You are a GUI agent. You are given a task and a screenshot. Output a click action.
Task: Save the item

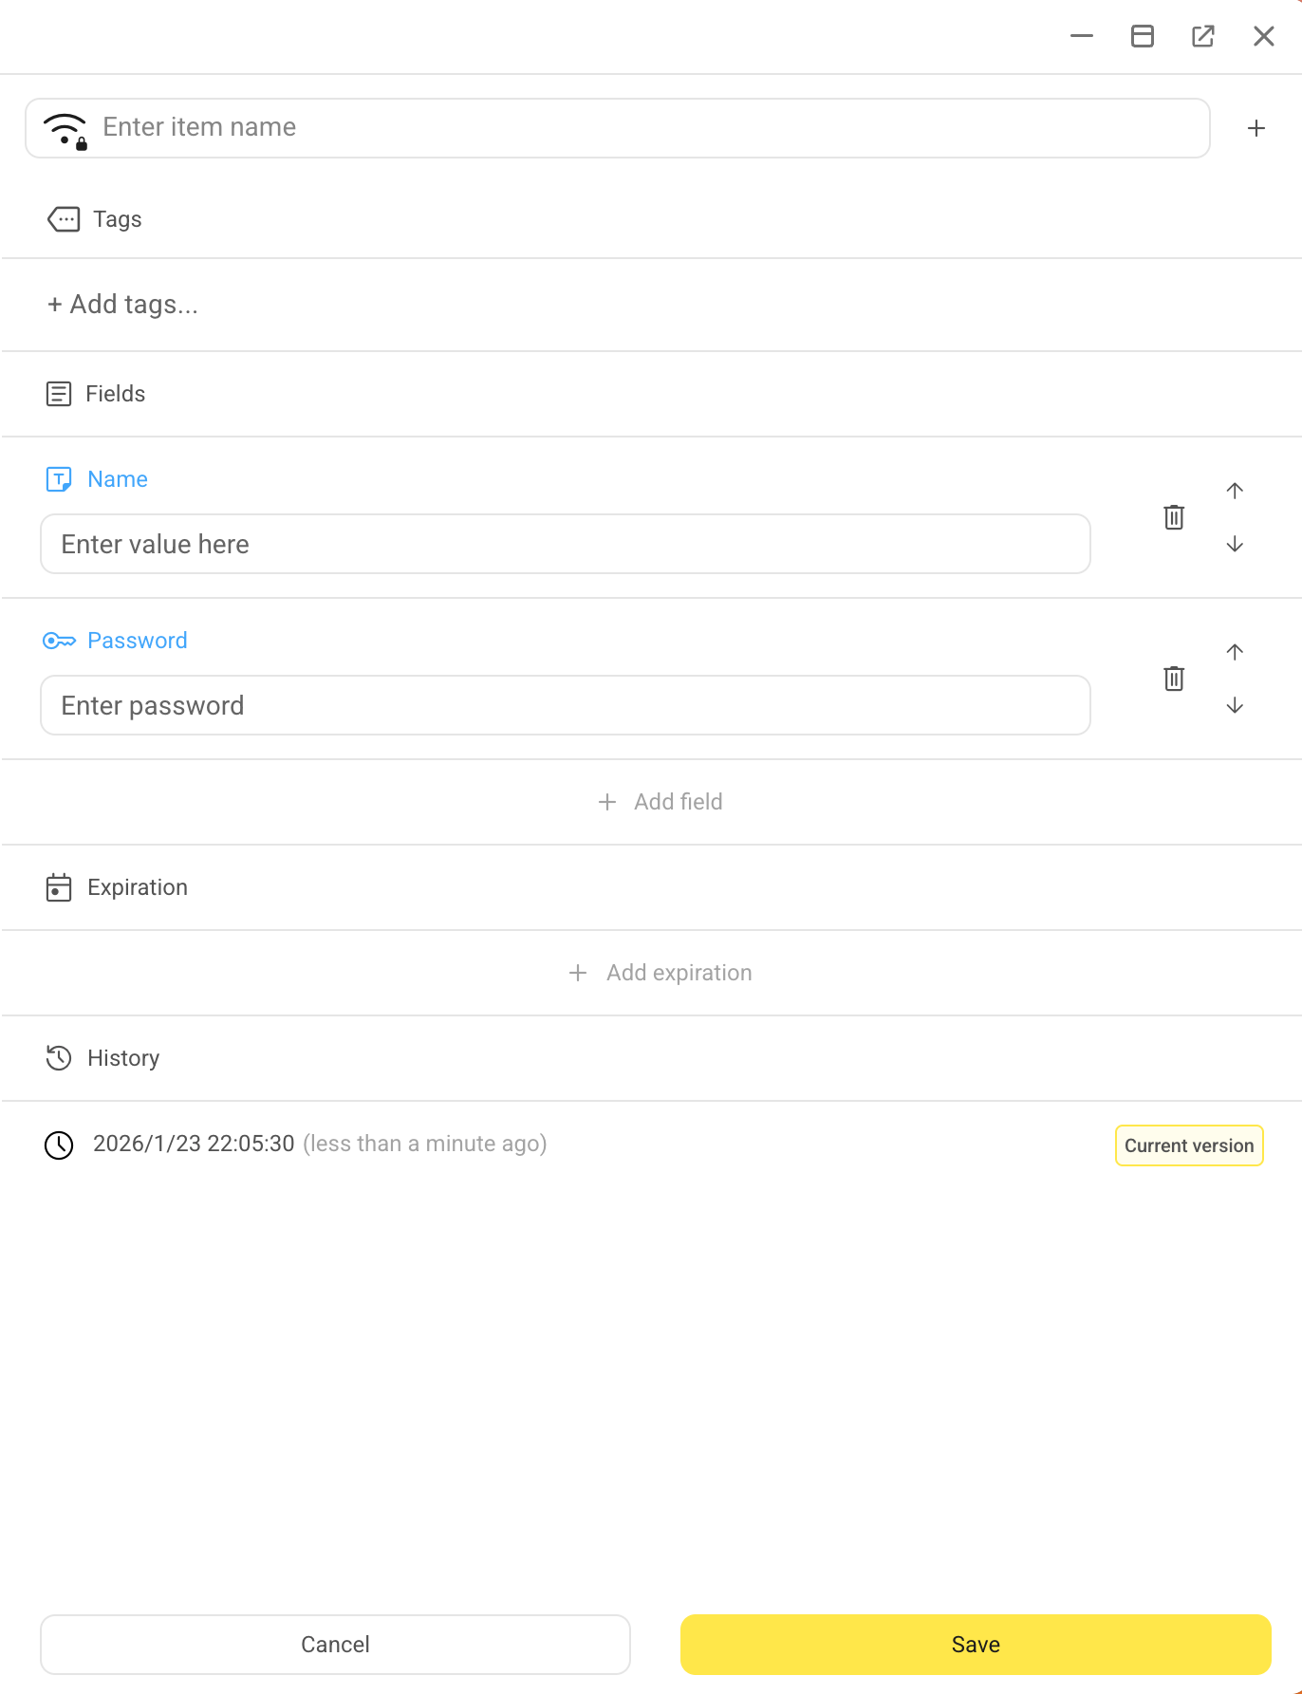point(976,1644)
